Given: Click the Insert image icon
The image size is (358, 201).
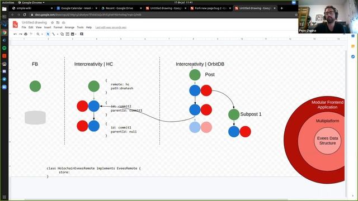Looking at the screenshot, I should coord(73,34).
